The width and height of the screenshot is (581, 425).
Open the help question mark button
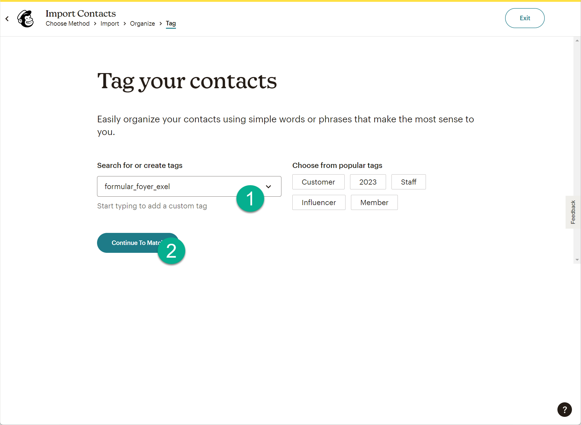[x=564, y=410]
